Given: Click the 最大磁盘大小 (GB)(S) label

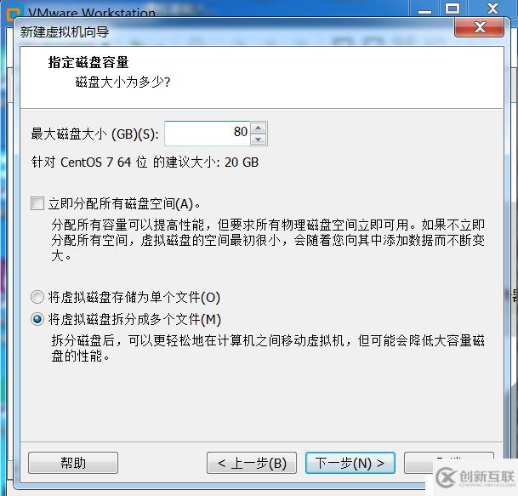Looking at the screenshot, I should [94, 134].
